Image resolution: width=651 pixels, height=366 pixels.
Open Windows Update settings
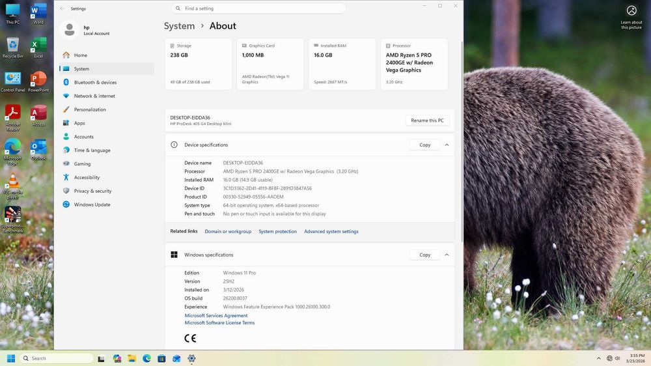(107, 204)
